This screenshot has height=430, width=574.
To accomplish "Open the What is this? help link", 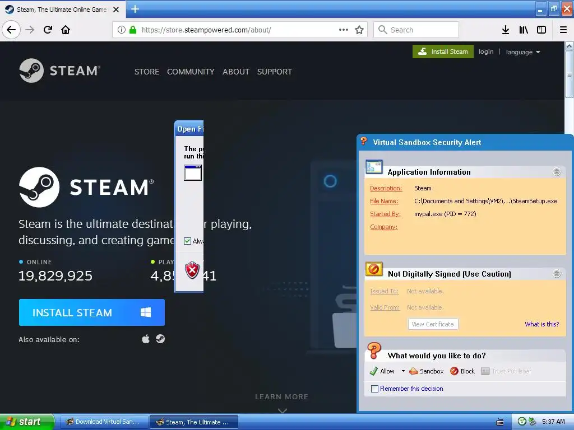I will pos(542,324).
